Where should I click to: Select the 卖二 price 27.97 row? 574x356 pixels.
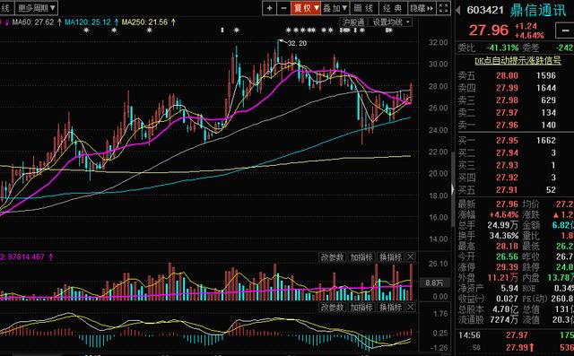point(515,113)
